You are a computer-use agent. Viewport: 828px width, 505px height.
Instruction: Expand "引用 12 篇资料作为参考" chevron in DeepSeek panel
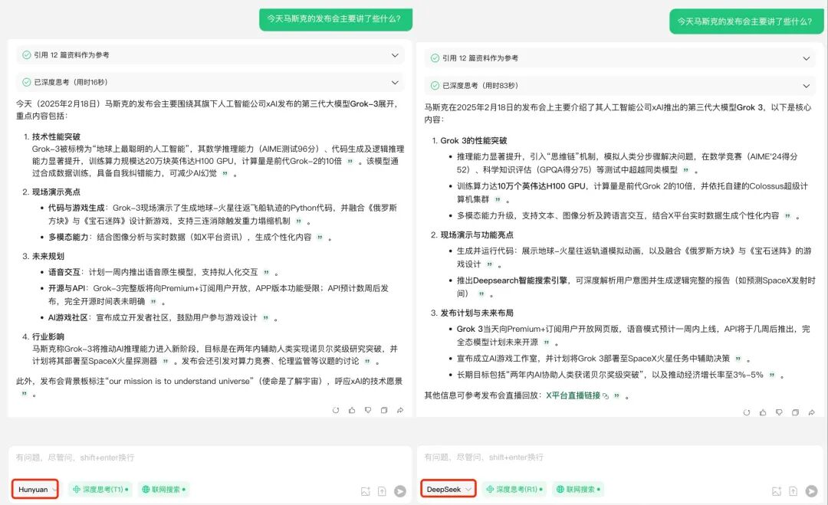coord(806,58)
